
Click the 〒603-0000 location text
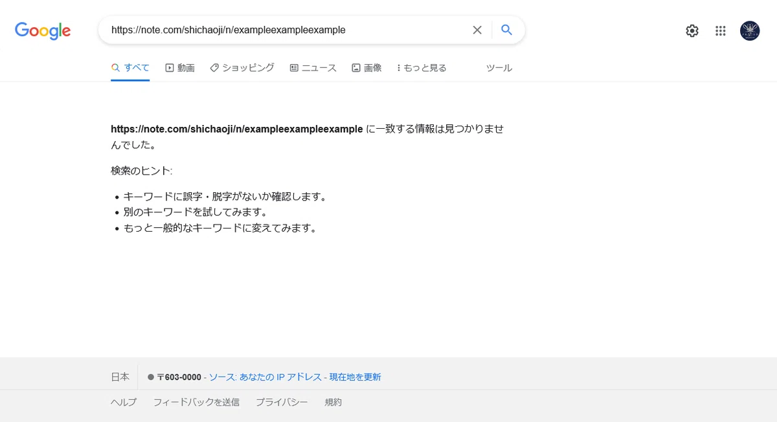179,377
